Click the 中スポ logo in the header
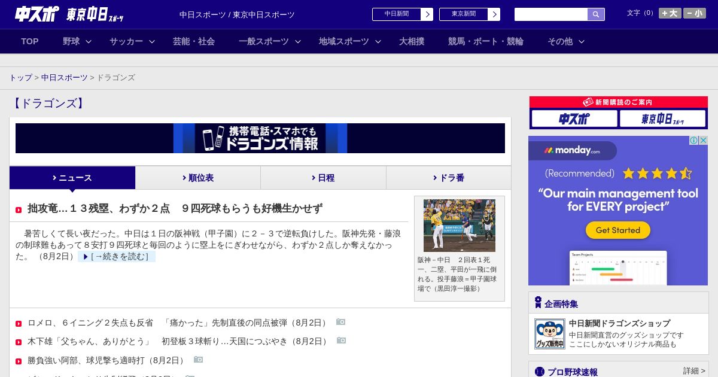718x377 pixels. [36, 14]
